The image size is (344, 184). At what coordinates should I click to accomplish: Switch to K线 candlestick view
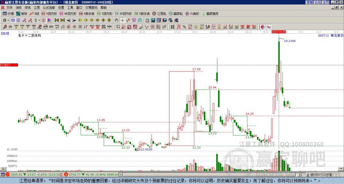point(35,13)
